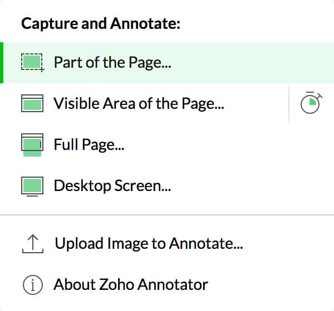Click the Desktop Screen monitor icon
Viewport: 334px width, 311px height.
(32, 187)
